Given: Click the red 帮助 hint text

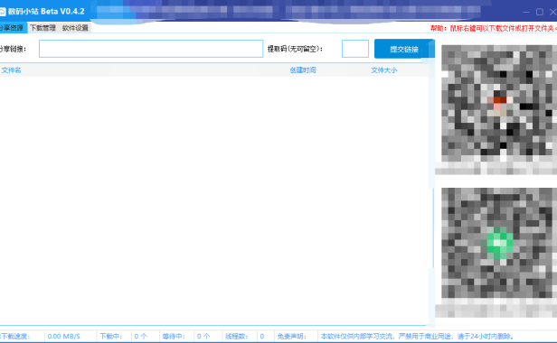Looking at the screenshot, I should [x=494, y=28].
